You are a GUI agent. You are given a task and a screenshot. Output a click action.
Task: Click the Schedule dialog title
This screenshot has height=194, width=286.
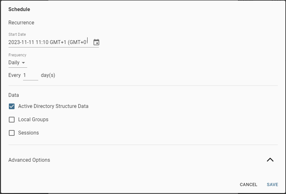pyautogui.click(x=19, y=9)
